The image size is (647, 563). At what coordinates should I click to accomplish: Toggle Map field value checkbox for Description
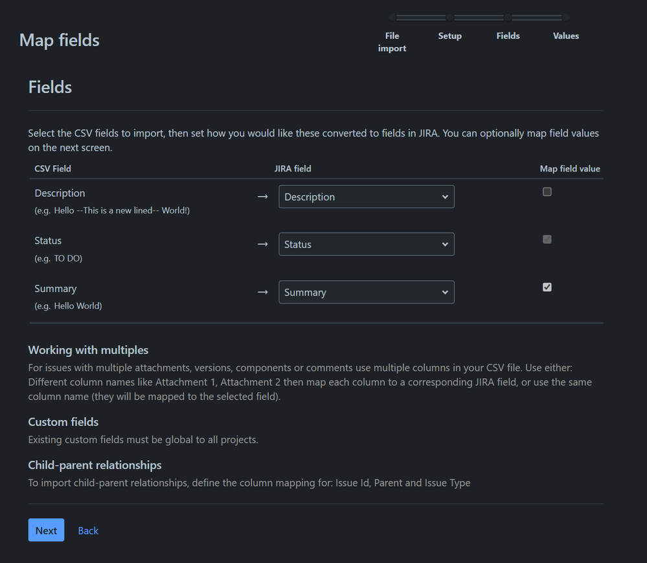pyautogui.click(x=547, y=192)
